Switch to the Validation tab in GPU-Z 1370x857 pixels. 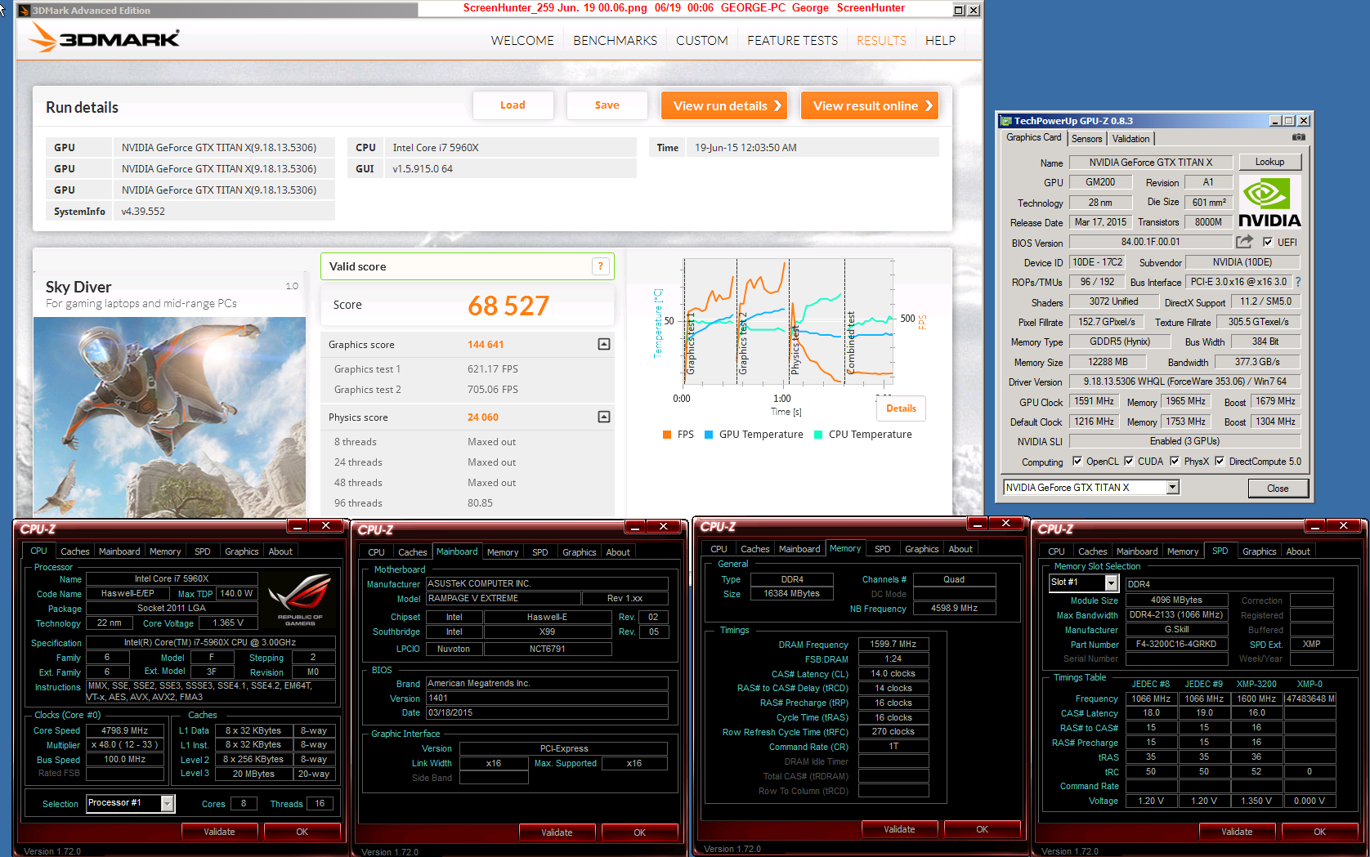1130,139
